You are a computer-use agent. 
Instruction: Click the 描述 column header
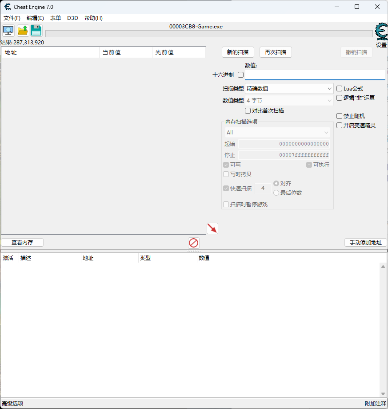[x=50, y=258]
